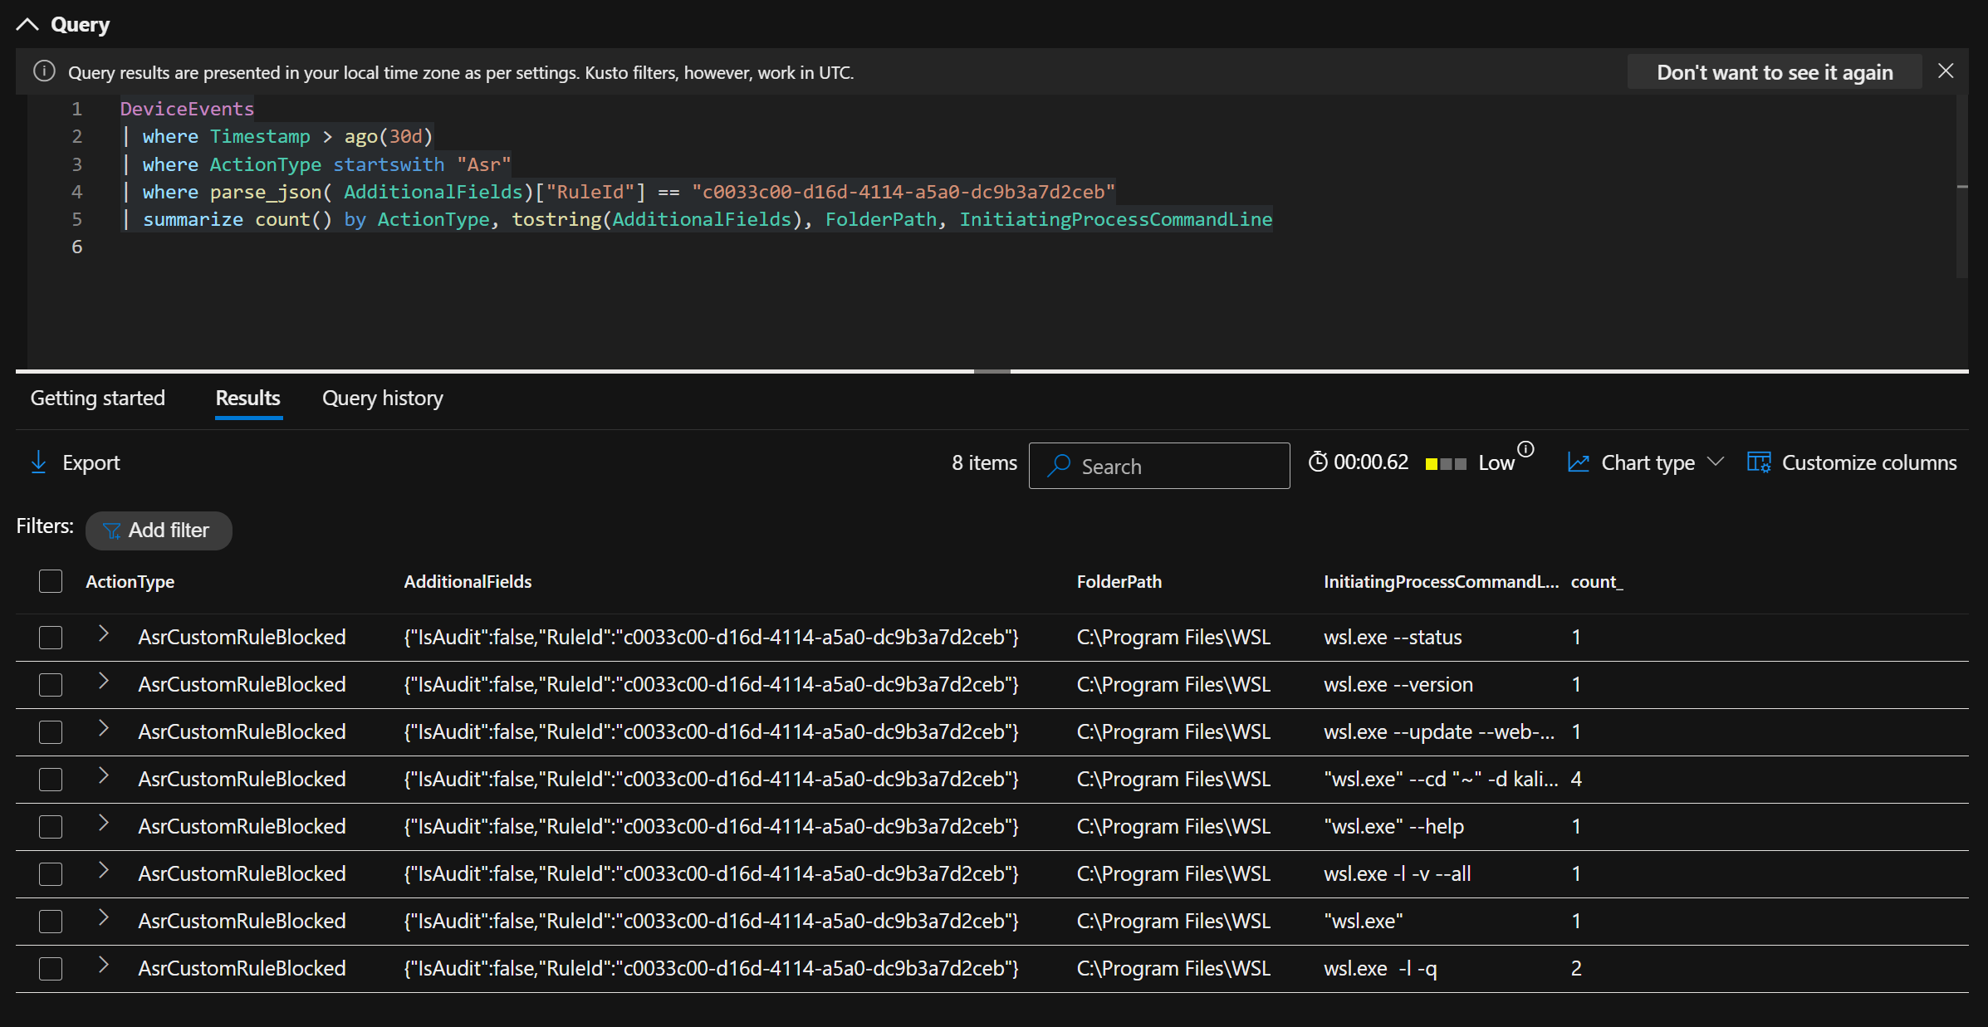Click the resource usage indicator bars
Screen dimensions: 1988x1027
pos(1444,464)
